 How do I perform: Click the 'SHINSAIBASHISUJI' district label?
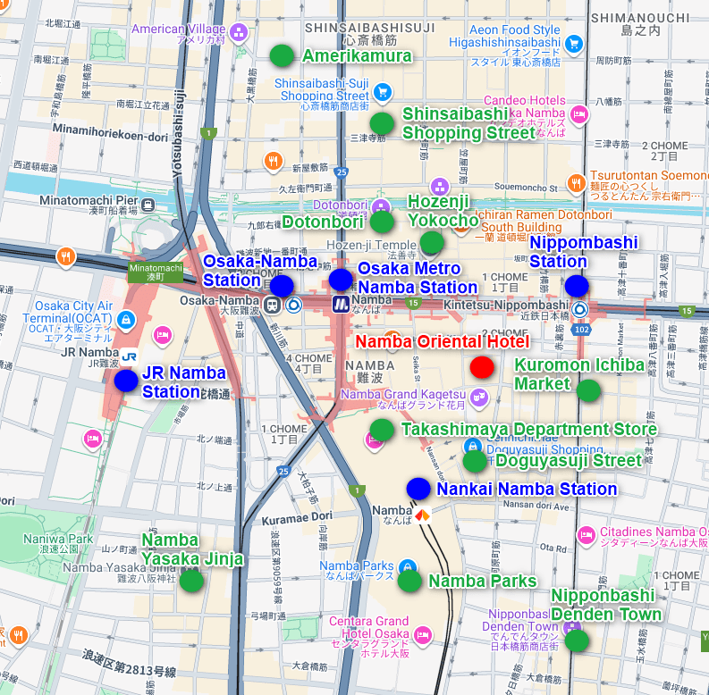370,28
